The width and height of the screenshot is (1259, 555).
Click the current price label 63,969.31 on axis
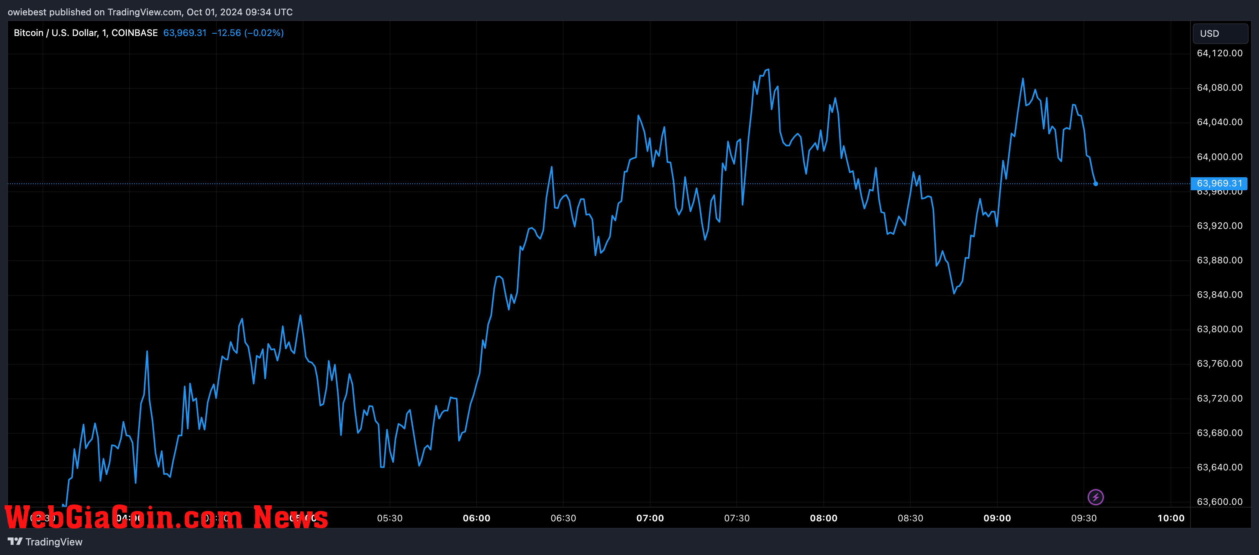[1219, 184]
